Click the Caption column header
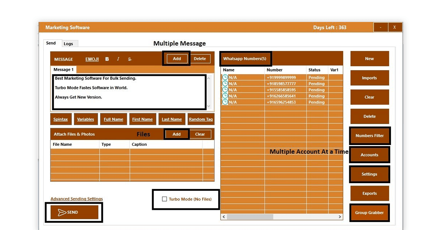441x230 pixels. (x=166, y=144)
